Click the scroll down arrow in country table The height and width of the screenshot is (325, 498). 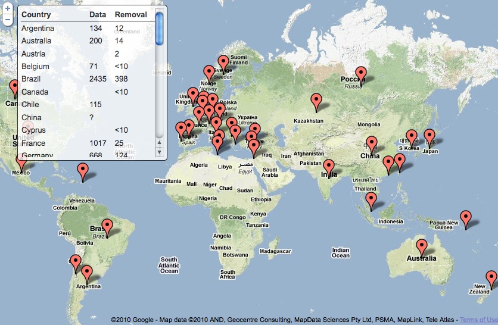tap(159, 152)
